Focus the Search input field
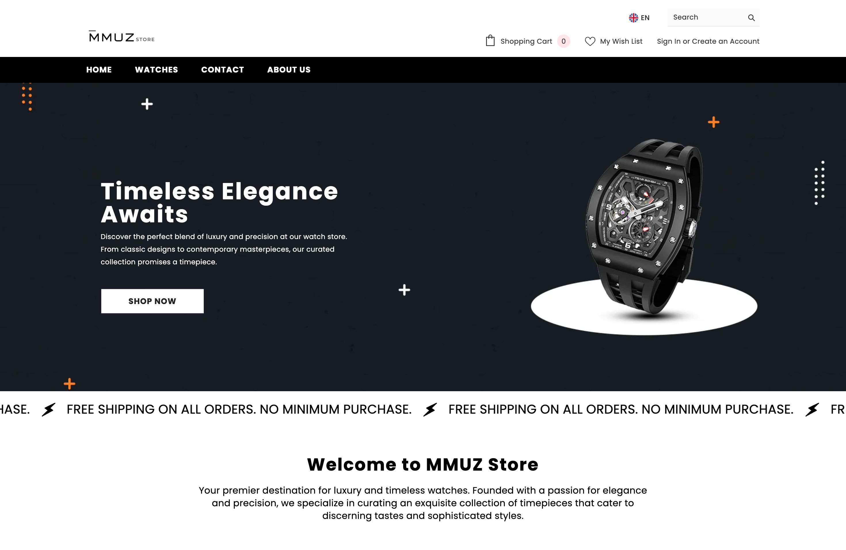 coord(707,18)
